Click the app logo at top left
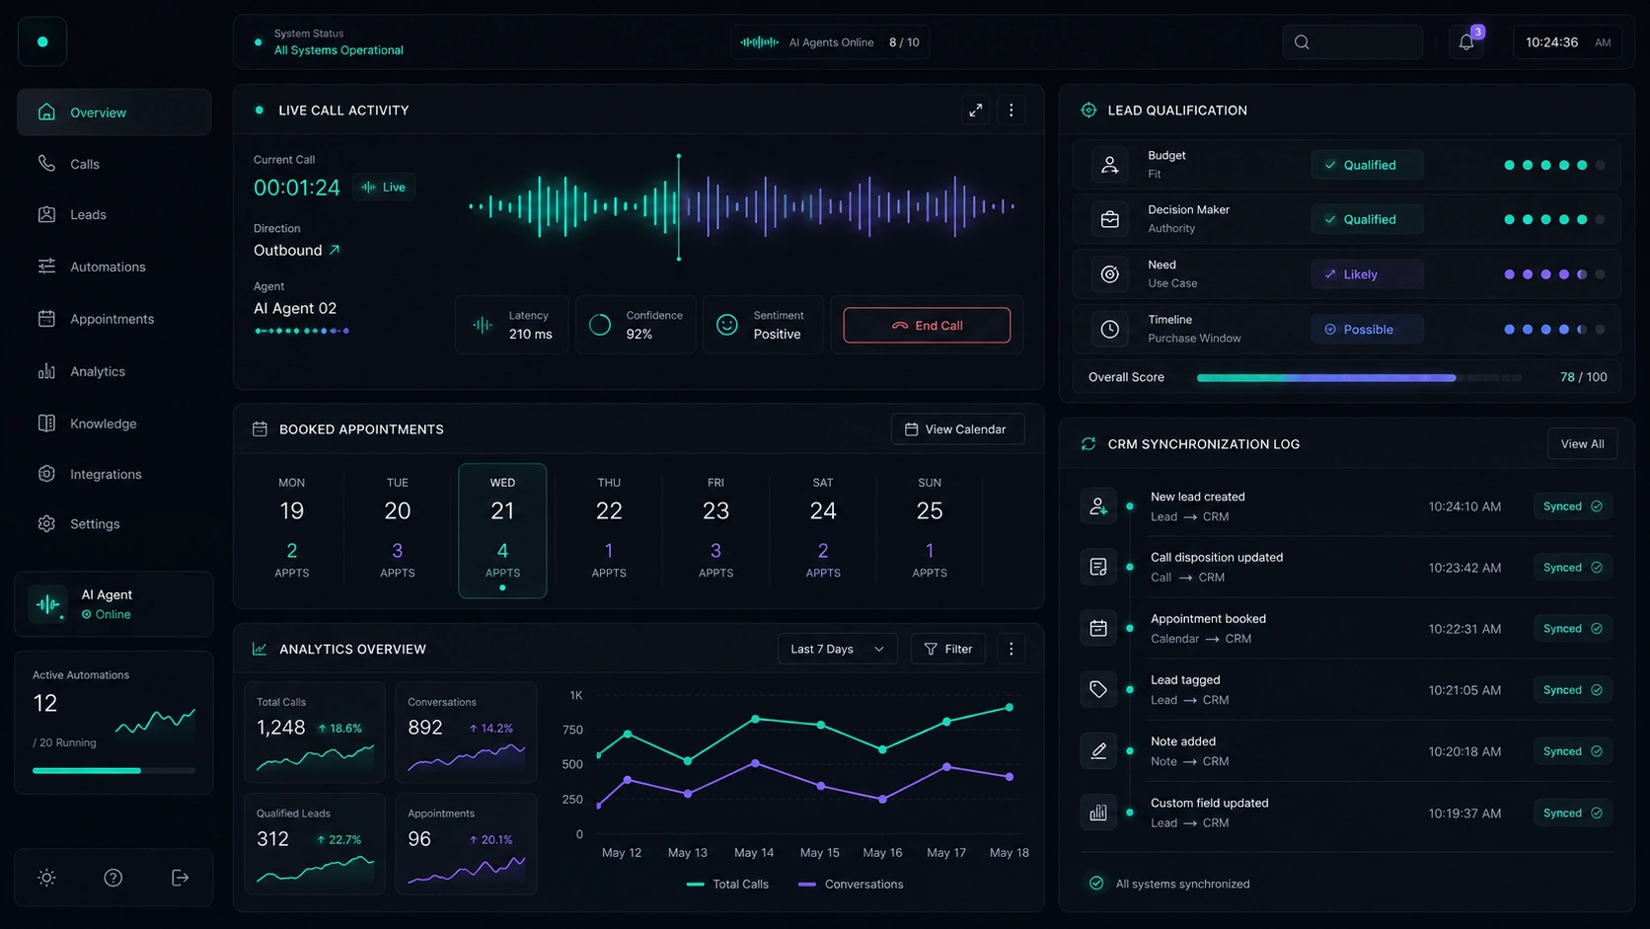The image size is (1650, 929). point(42,41)
